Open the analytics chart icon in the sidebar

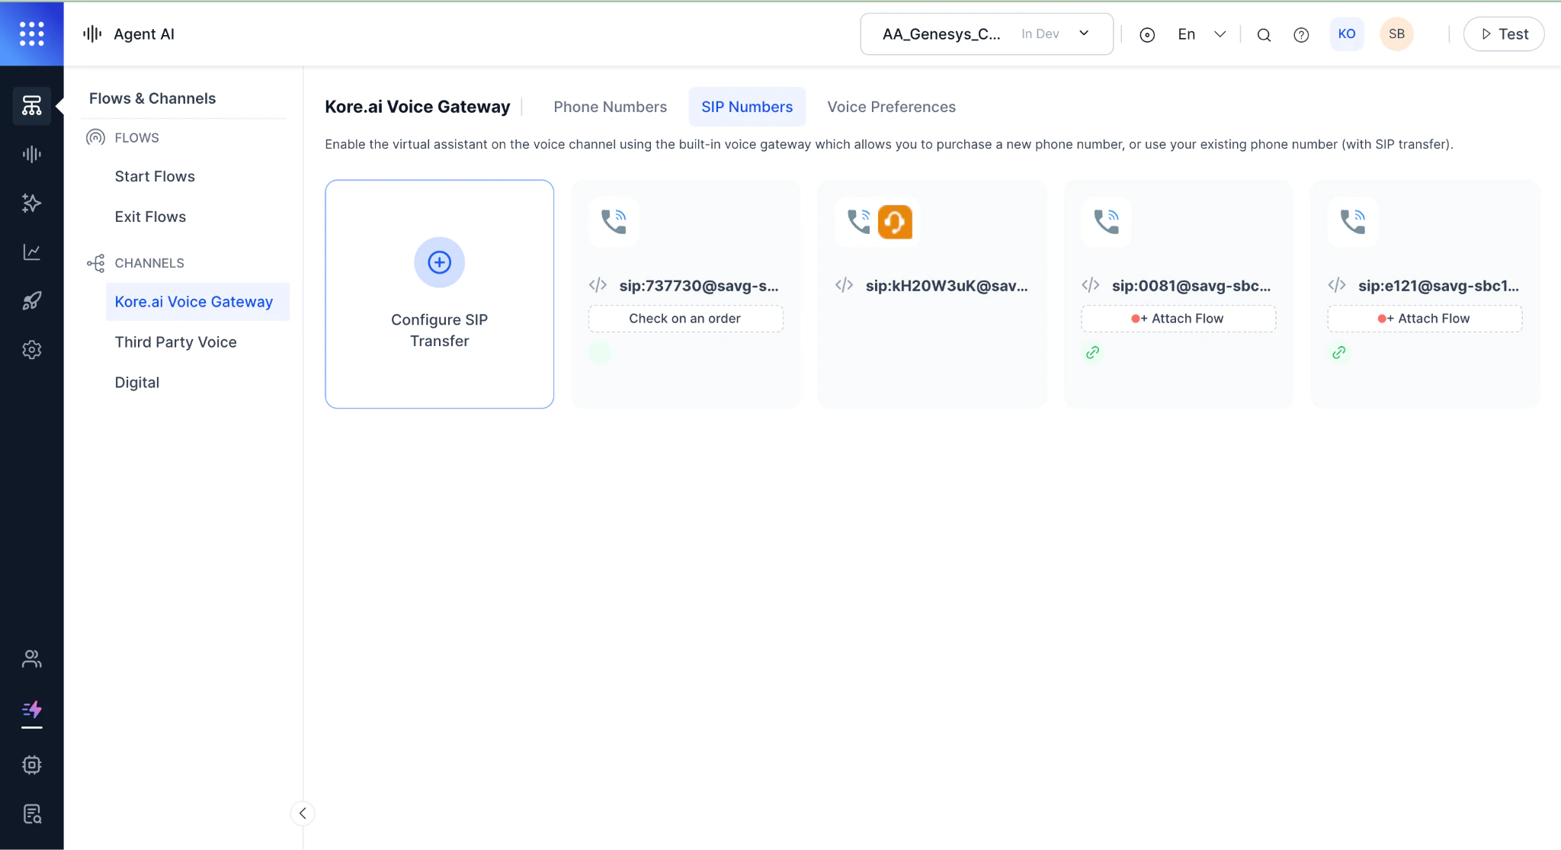(32, 252)
